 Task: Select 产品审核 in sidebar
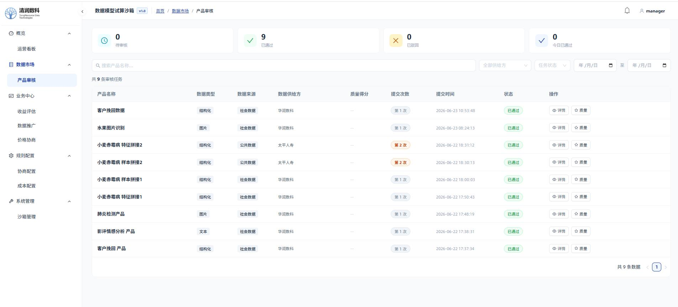[x=42, y=80]
